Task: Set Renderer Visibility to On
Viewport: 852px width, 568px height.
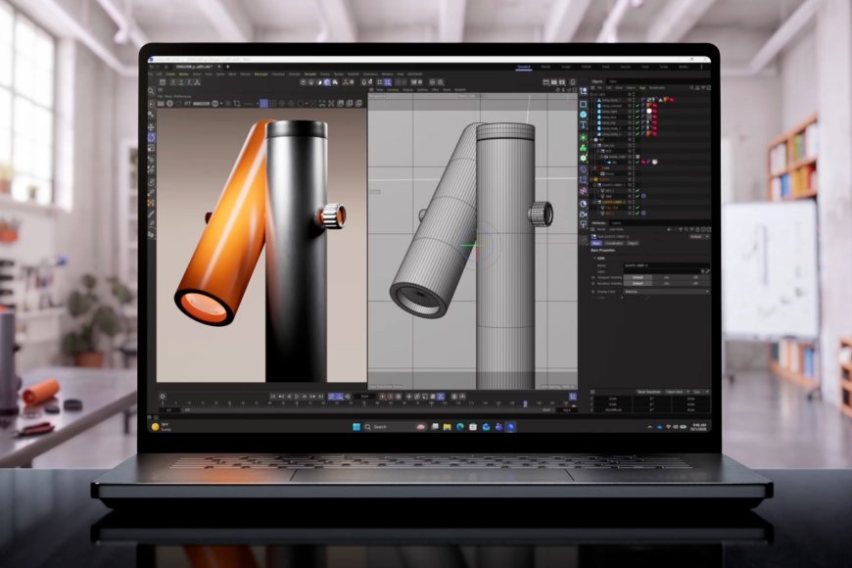Action: [667, 283]
